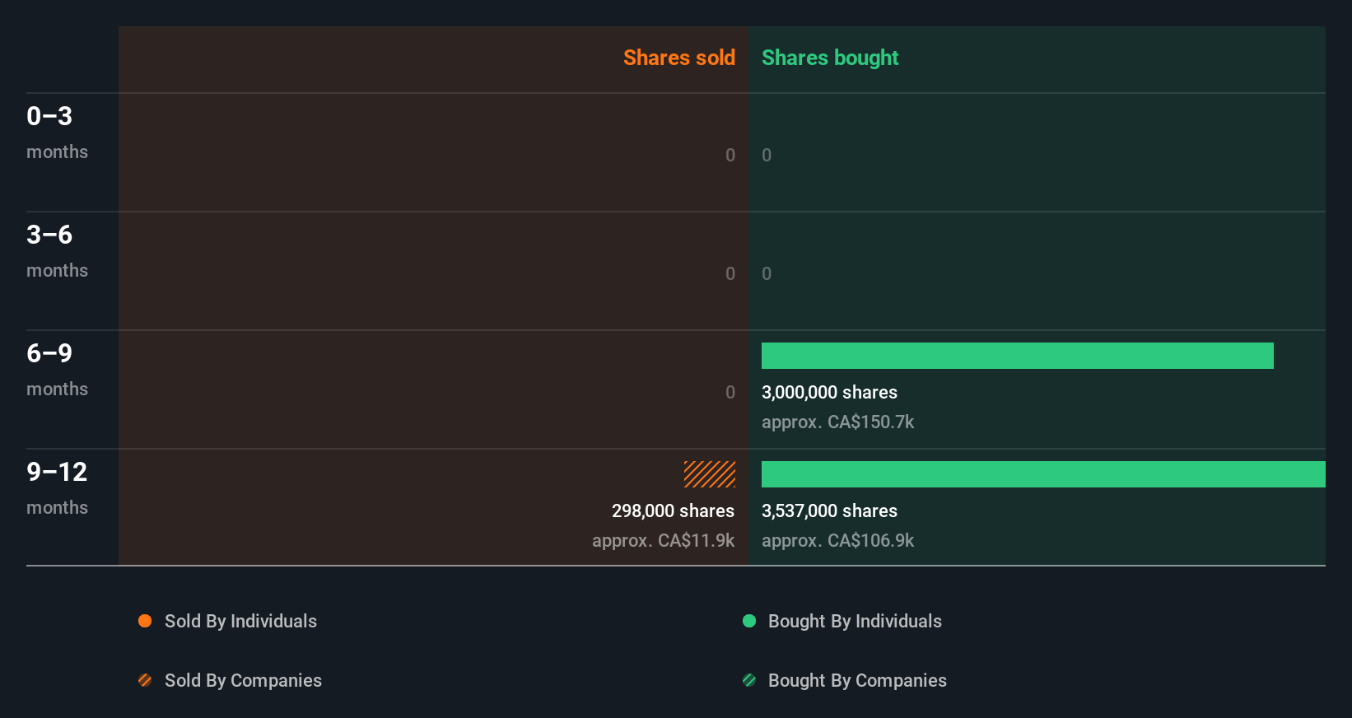Select the Sold By Companies legend label
1352x718 pixels.
coord(243,680)
